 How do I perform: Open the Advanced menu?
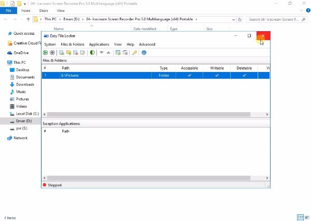147,44
